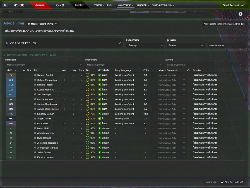Select MR position badge
Image resolution: width=250 pixels, height=188 pixels.
[x=11, y=99]
